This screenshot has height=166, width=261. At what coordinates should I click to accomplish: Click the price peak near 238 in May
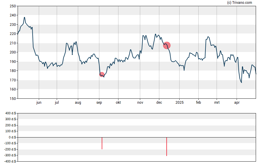(24, 17)
